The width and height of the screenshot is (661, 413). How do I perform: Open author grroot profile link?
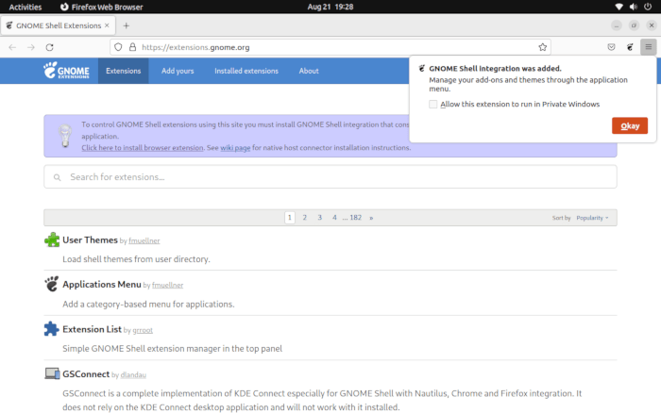143,330
